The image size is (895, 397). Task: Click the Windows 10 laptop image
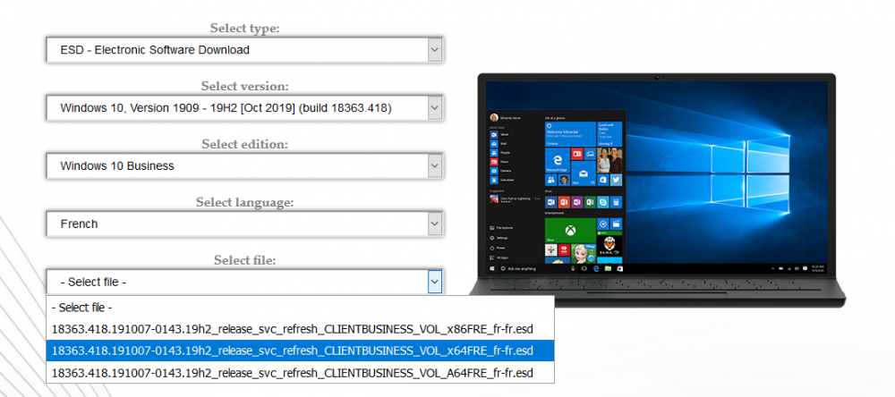pos(658,190)
